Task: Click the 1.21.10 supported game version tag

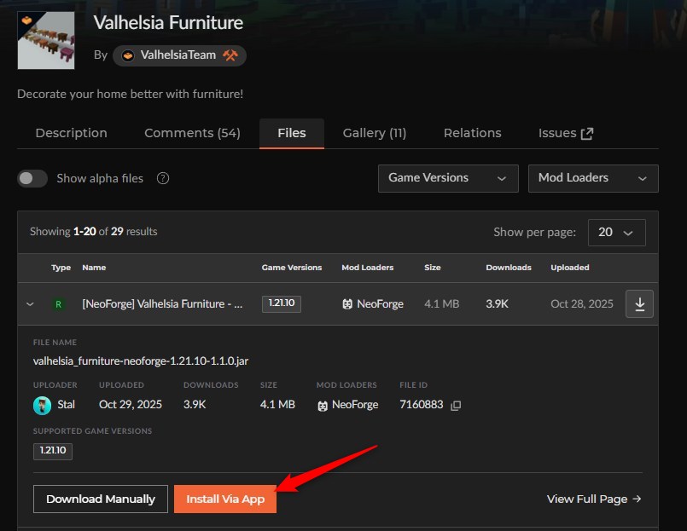Action: coord(53,451)
